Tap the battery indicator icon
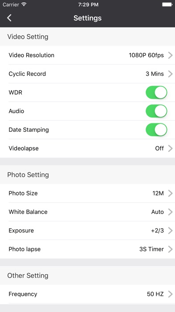 click(x=167, y=4)
